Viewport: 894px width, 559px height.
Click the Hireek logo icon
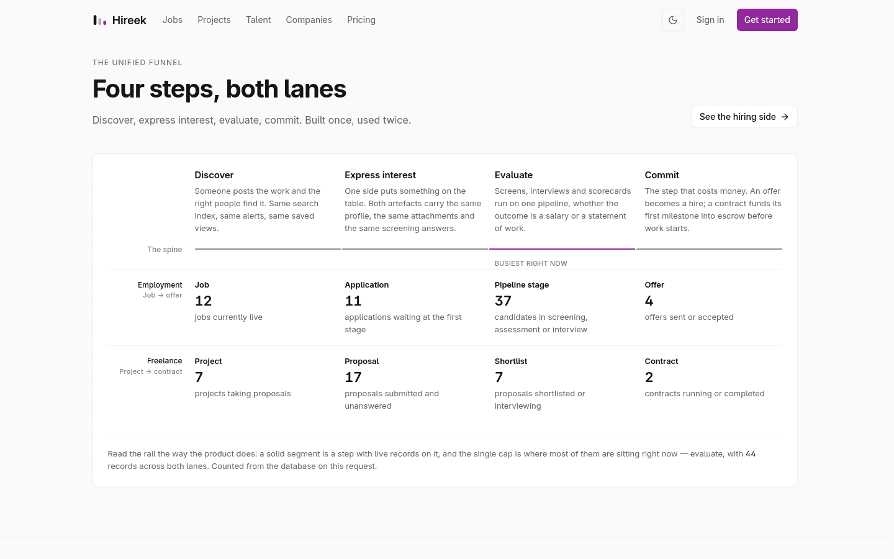pos(99,20)
